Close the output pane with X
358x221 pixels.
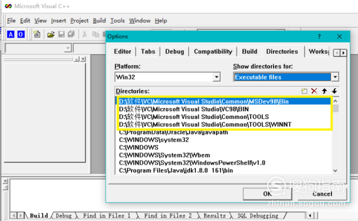(6, 181)
